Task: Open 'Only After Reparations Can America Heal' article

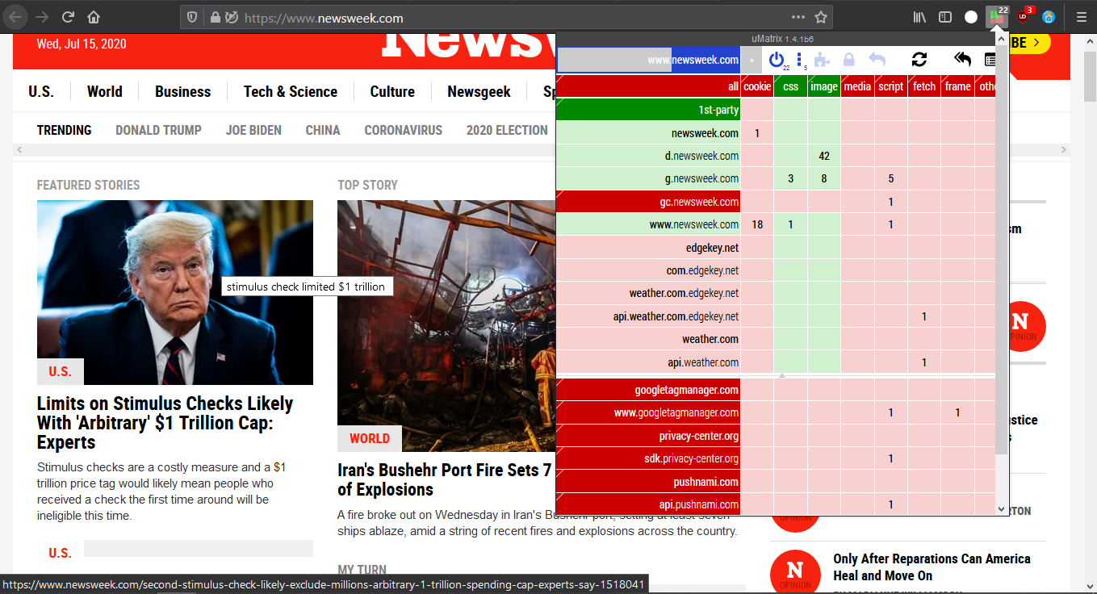Action: tap(932, 567)
